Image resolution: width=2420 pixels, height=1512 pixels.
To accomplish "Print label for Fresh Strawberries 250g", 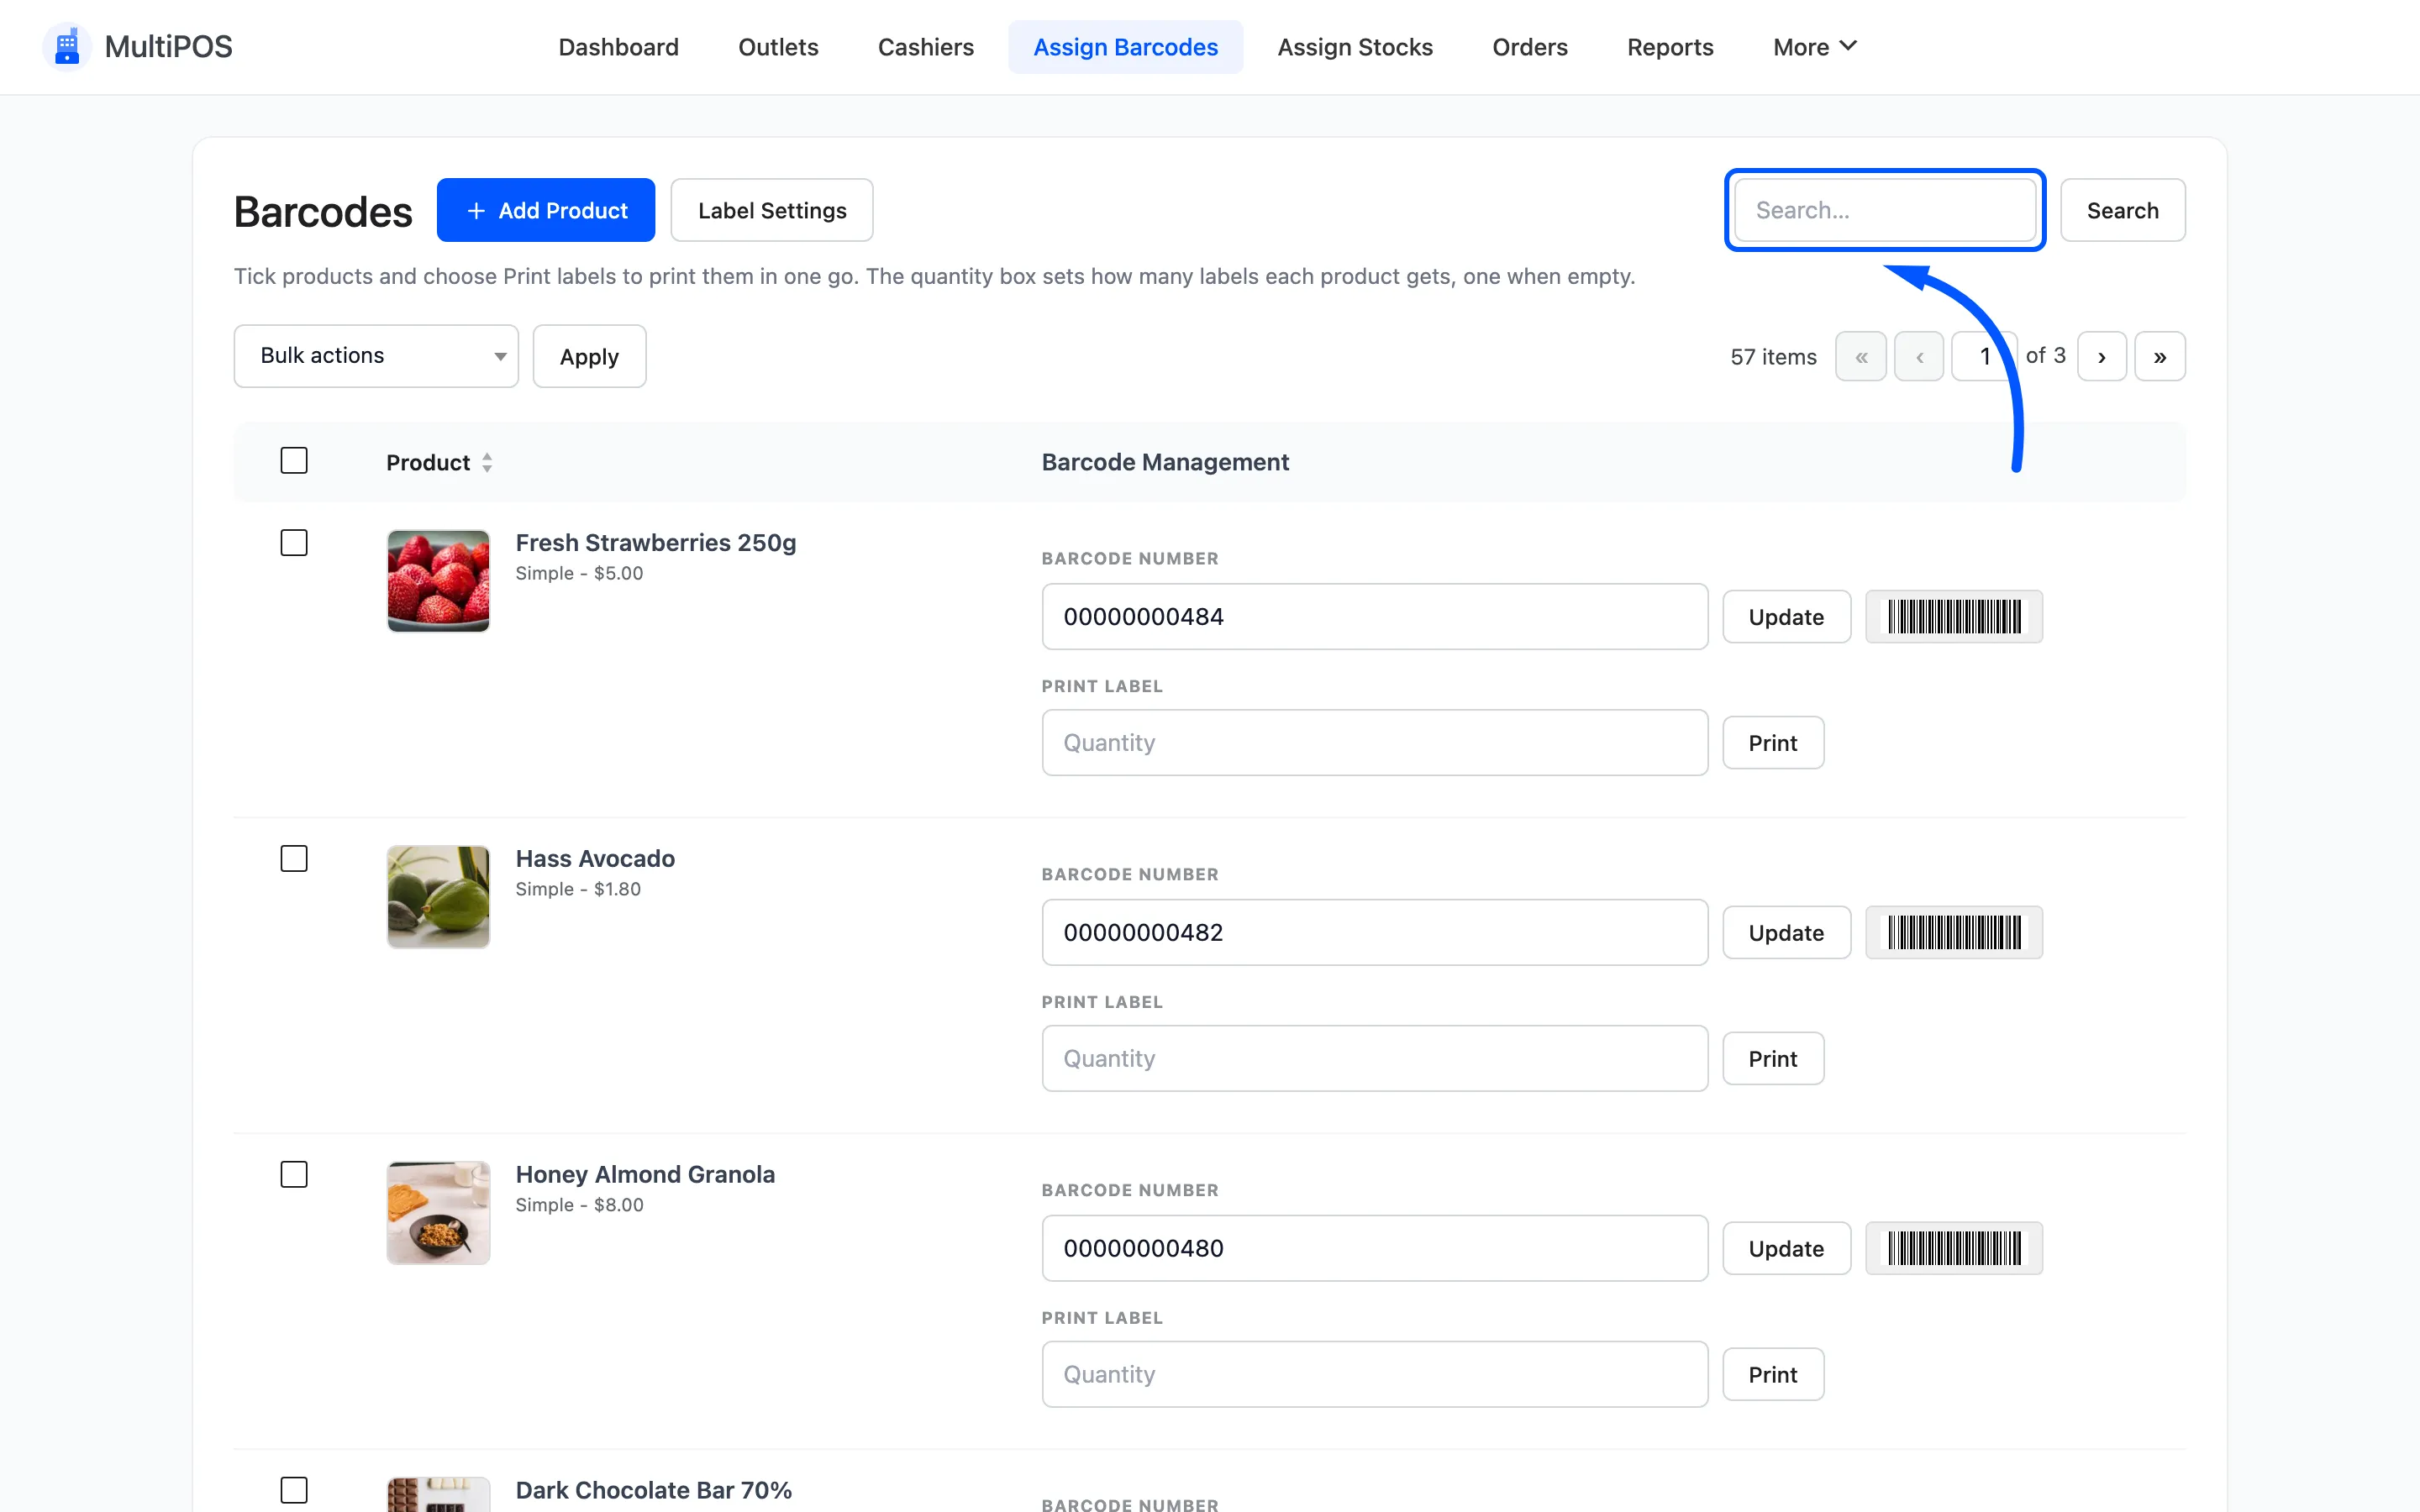I will click(1773, 743).
